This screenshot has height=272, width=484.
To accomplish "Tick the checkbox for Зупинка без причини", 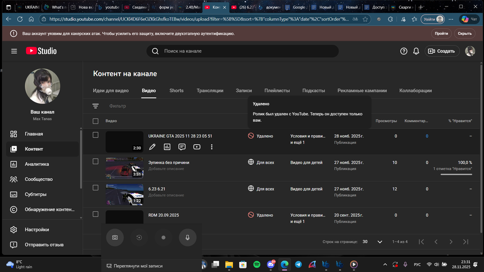I will tap(95, 161).
